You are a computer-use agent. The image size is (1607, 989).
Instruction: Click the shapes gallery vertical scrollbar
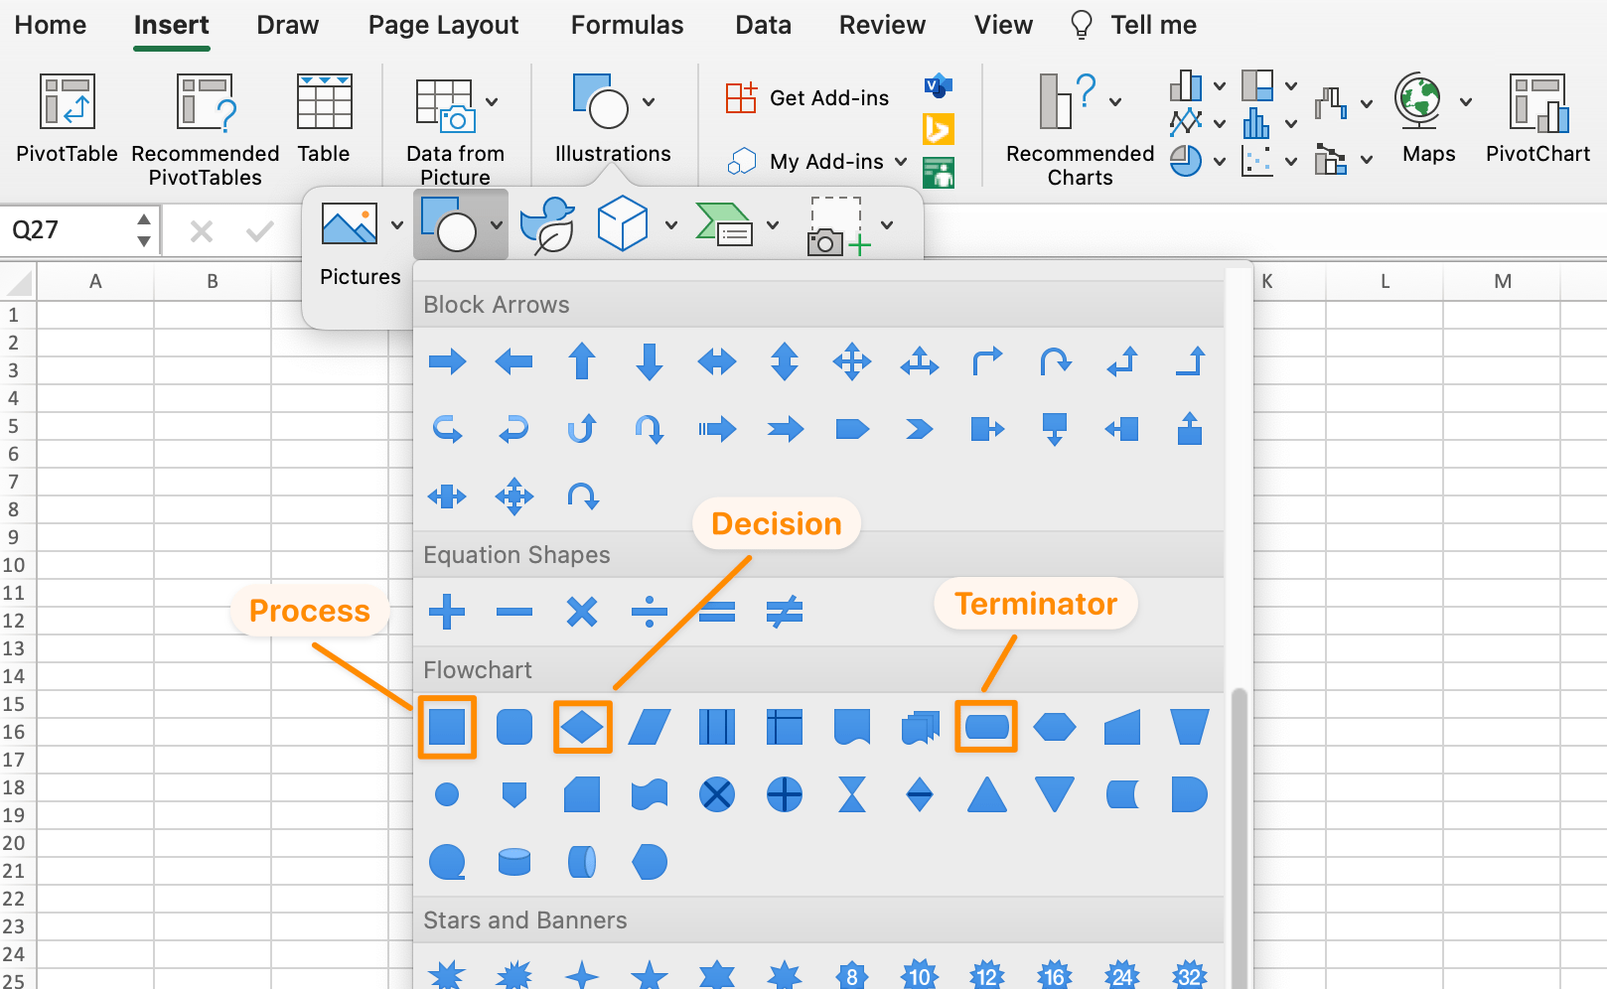(x=1239, y=834)
